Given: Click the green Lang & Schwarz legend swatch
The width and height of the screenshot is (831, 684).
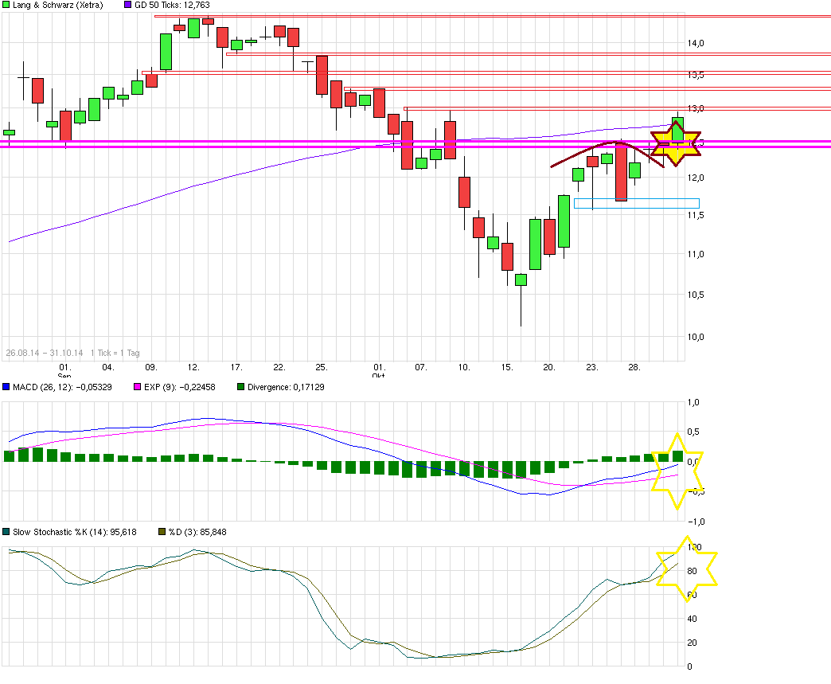Looking at the screenshot, I should [x=6, y=5].
